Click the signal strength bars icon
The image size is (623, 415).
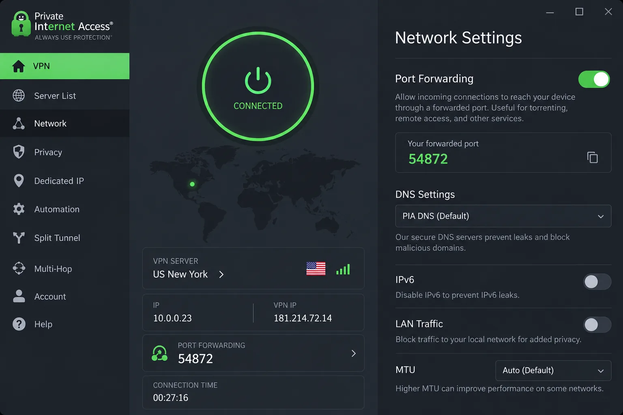(x=343, y=270)
